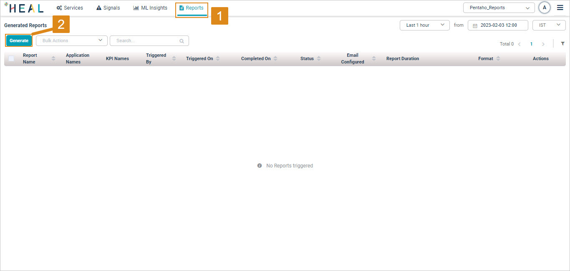Sort by Status arrows

pos(319,58)
